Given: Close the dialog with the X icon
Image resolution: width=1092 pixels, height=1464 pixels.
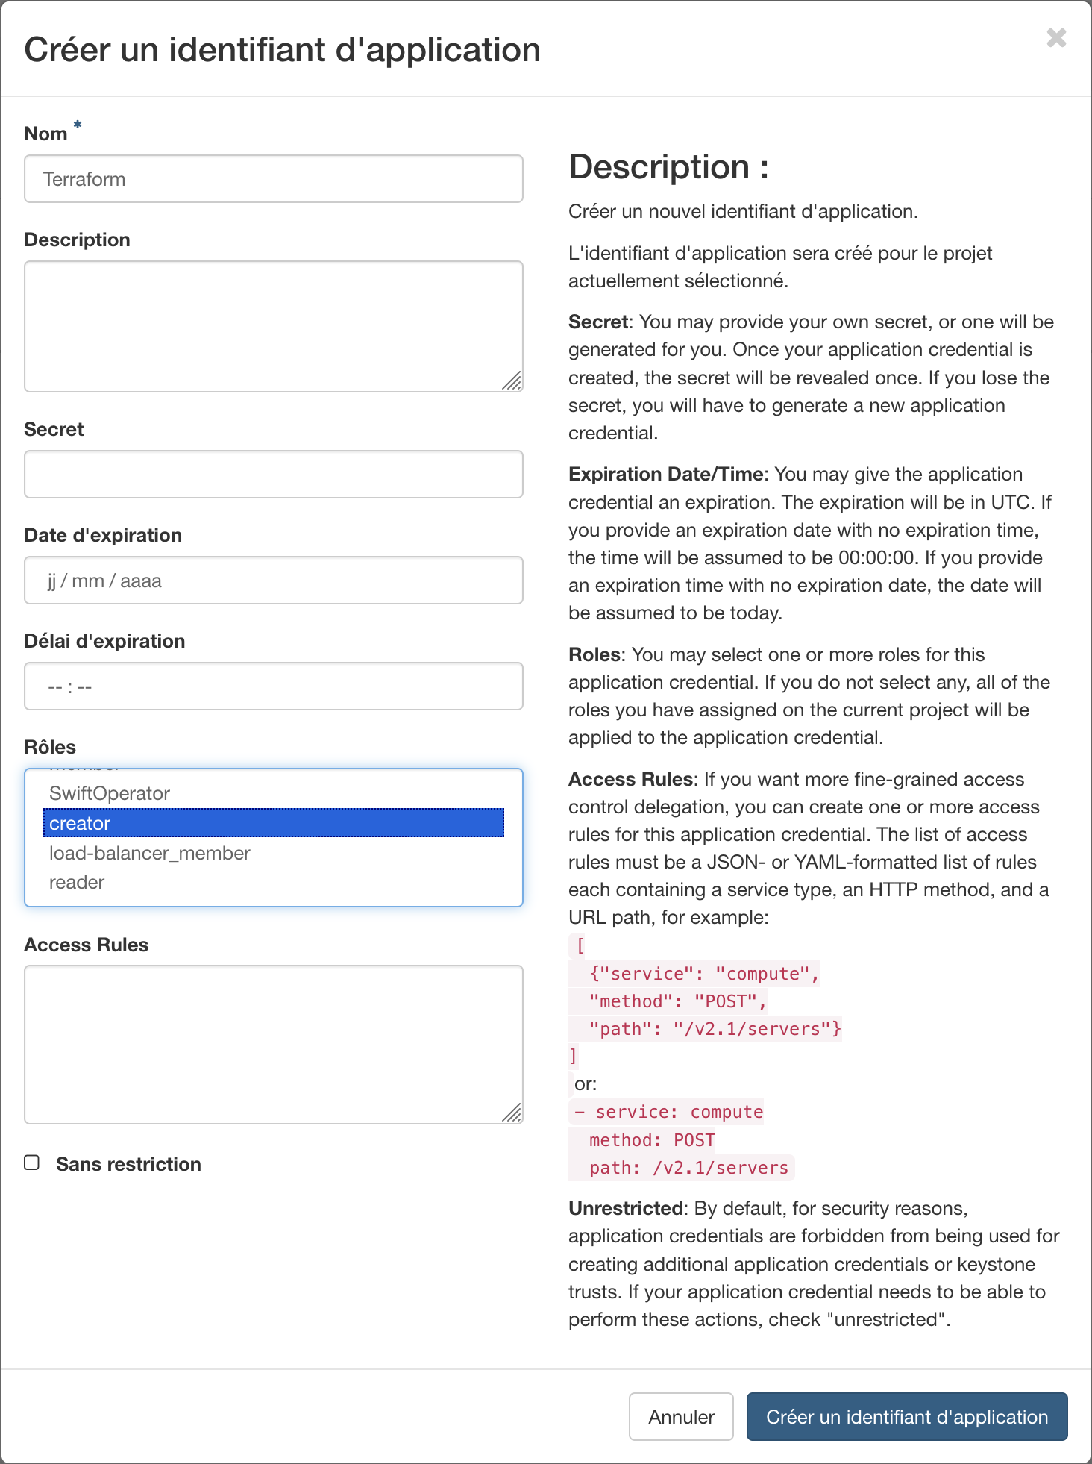Looking at the screenshot, I should 1055,38.
